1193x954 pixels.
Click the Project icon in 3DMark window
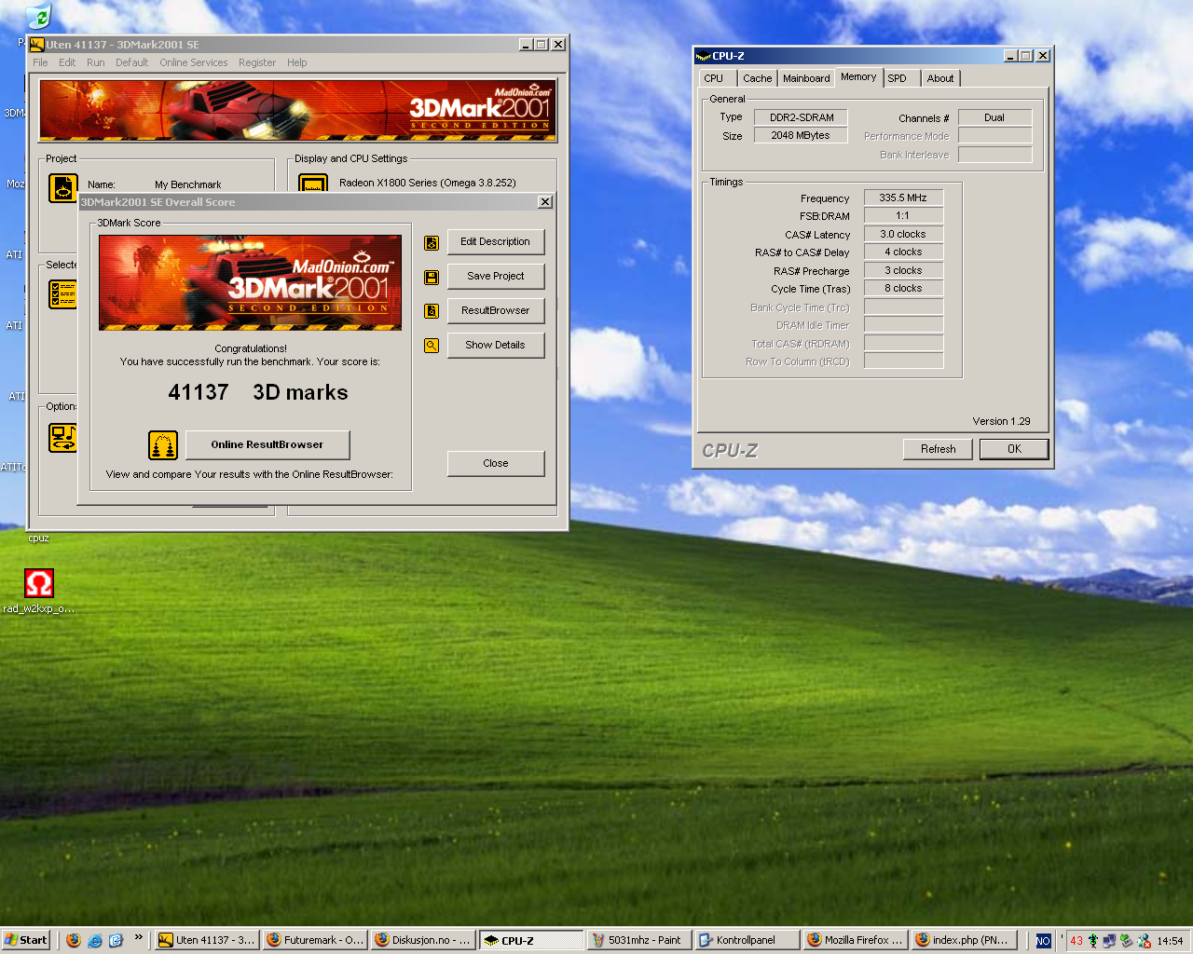coord(63,188)
